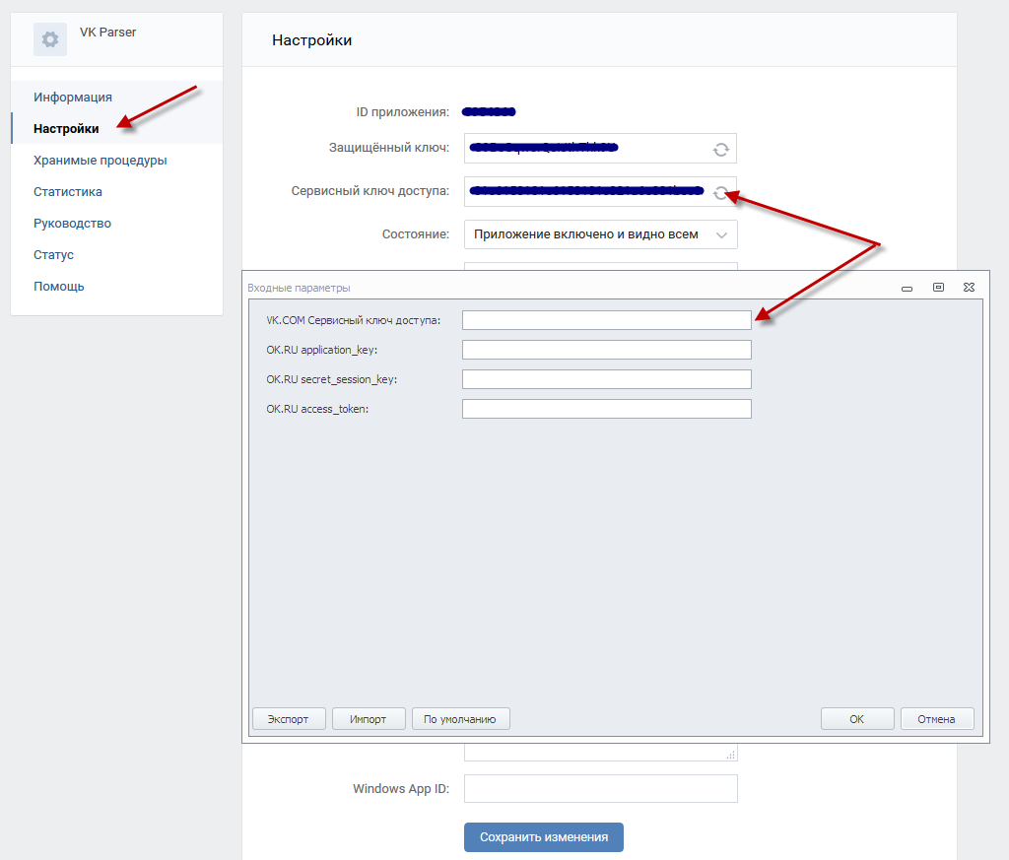1009x860 pixels.
Task: Refresh the Сервисный ключ доступа icon
Action: coord(721,192)
